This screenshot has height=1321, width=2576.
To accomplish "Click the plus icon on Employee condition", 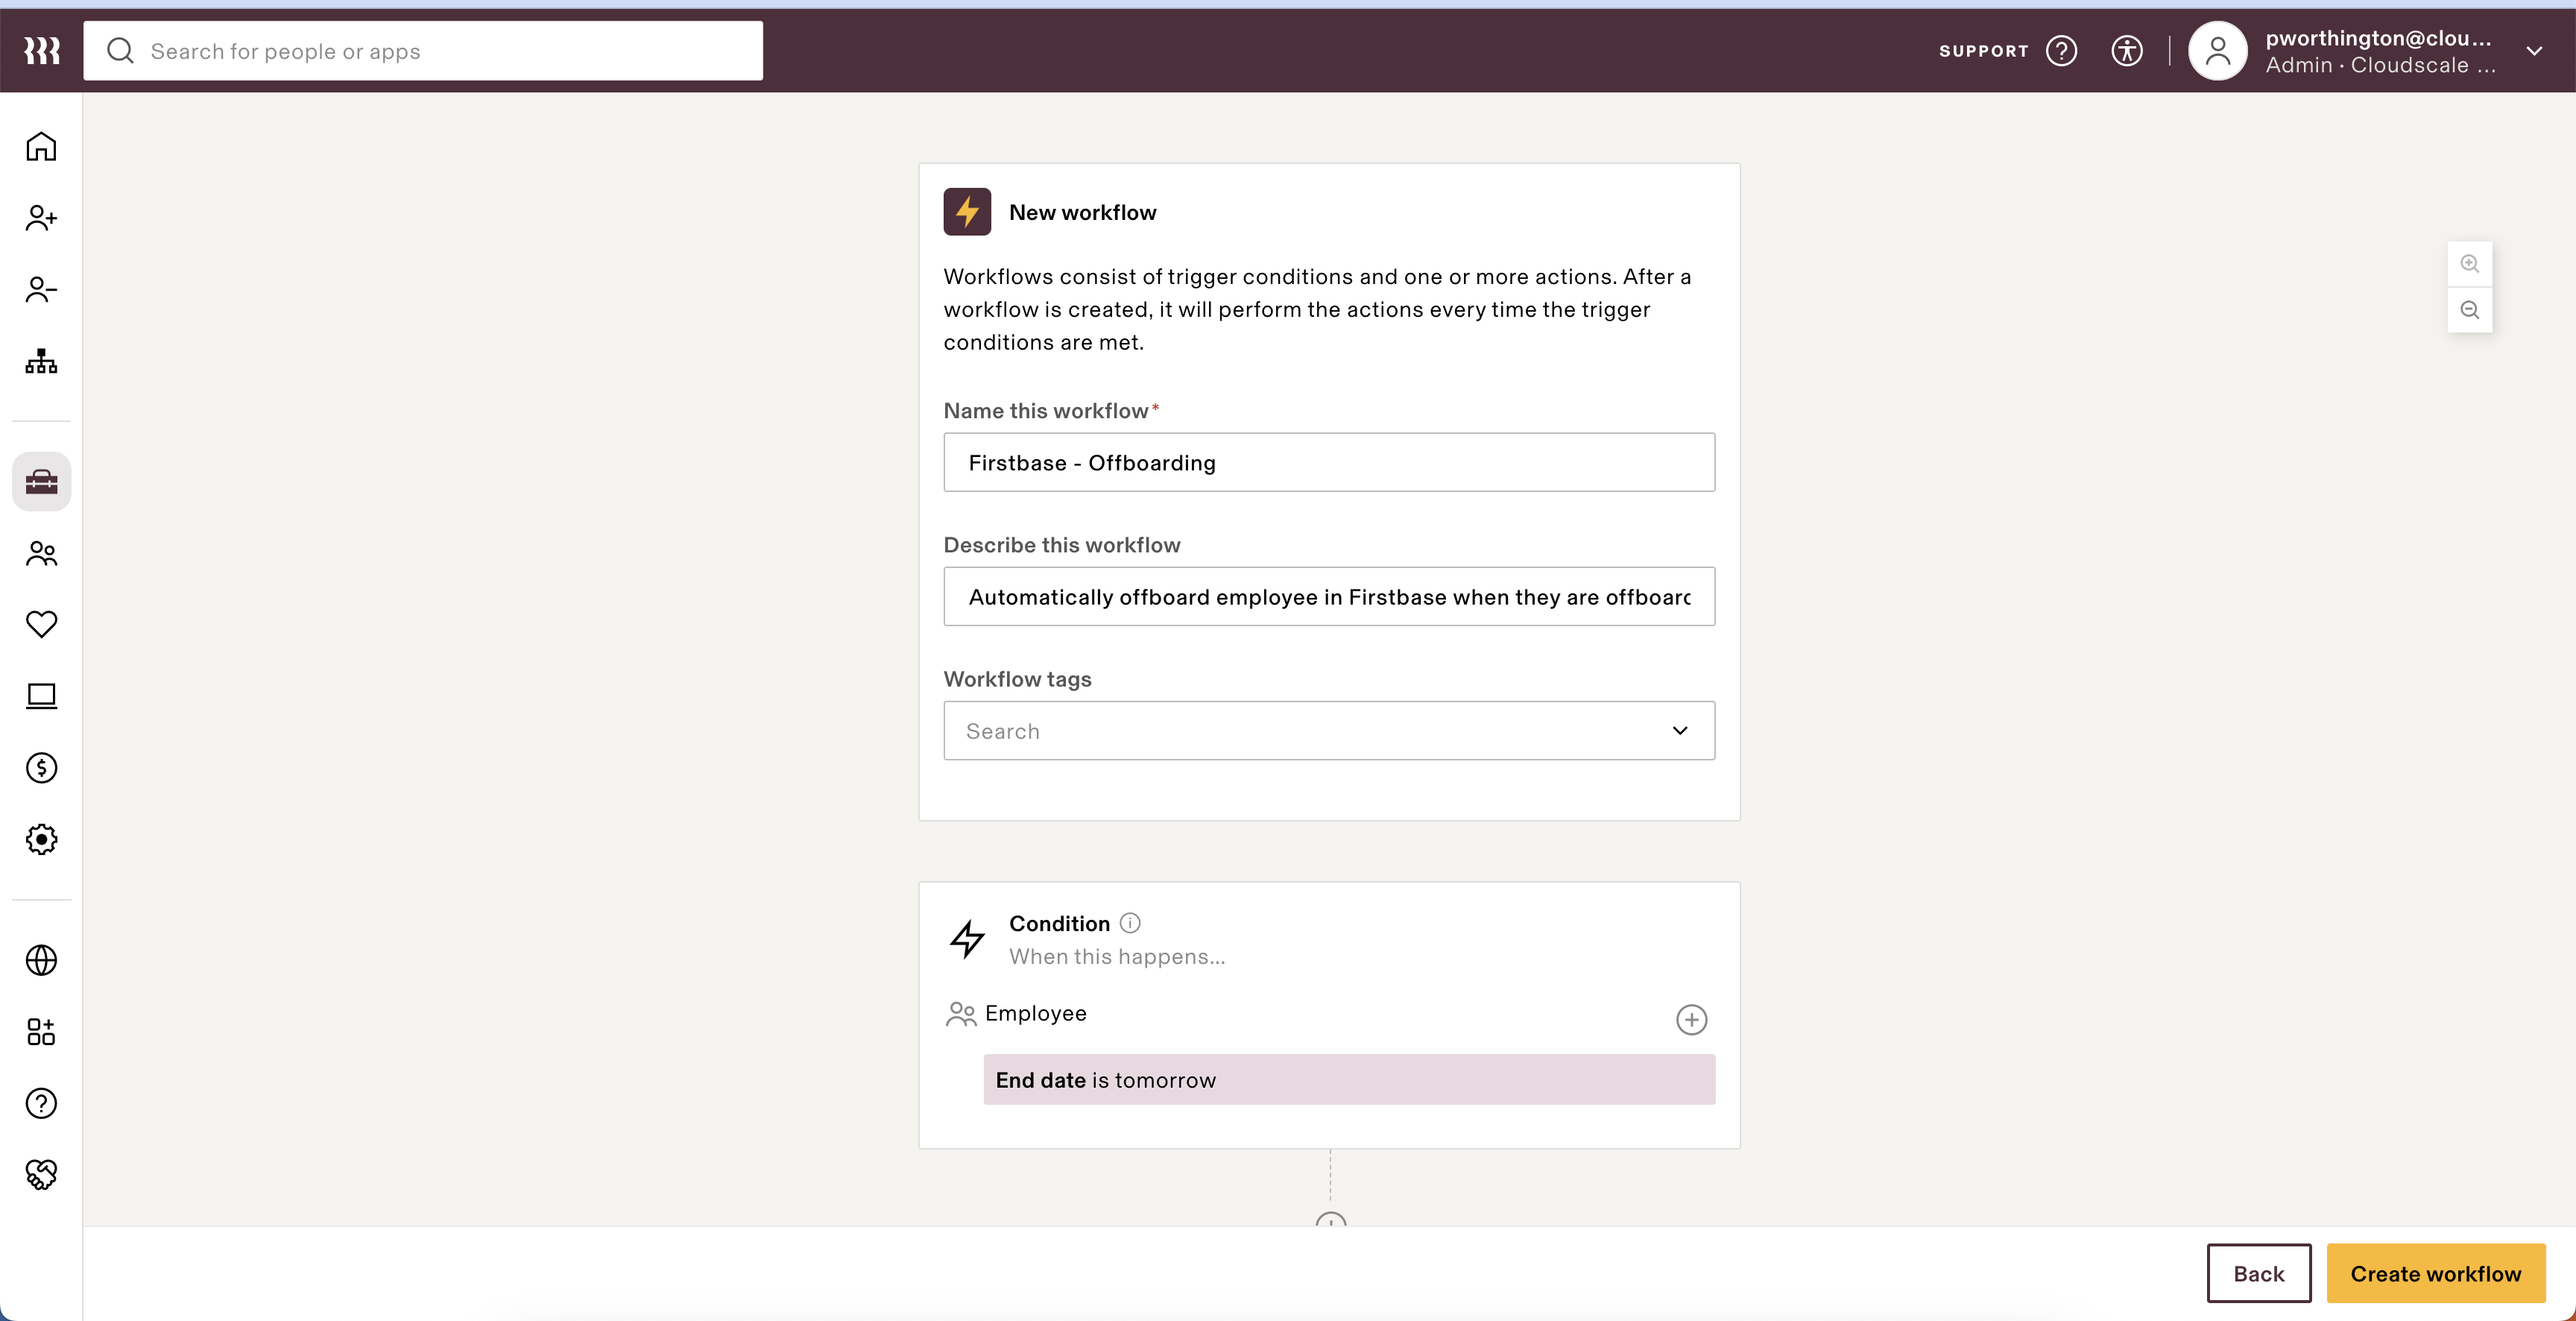I will click(x=1690, y=1019).
